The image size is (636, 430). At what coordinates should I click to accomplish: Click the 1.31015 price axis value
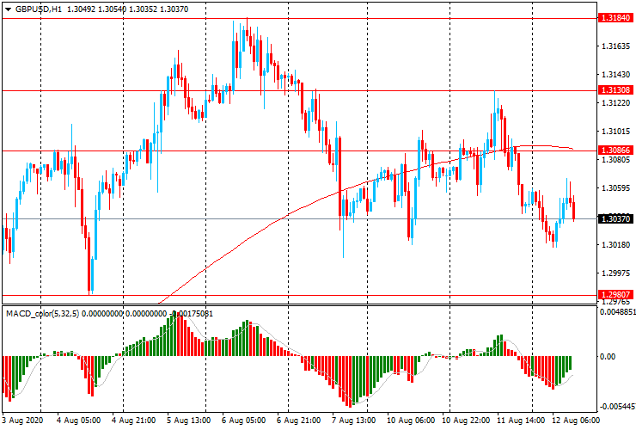pyautogui.click(x=615, y=132)
